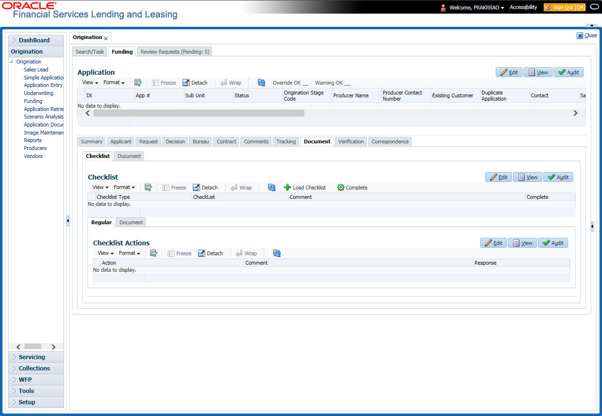Viewport: 602px width, 416px height.
Task: Click the Load Checklist plus icon
Action: (287, 188)
